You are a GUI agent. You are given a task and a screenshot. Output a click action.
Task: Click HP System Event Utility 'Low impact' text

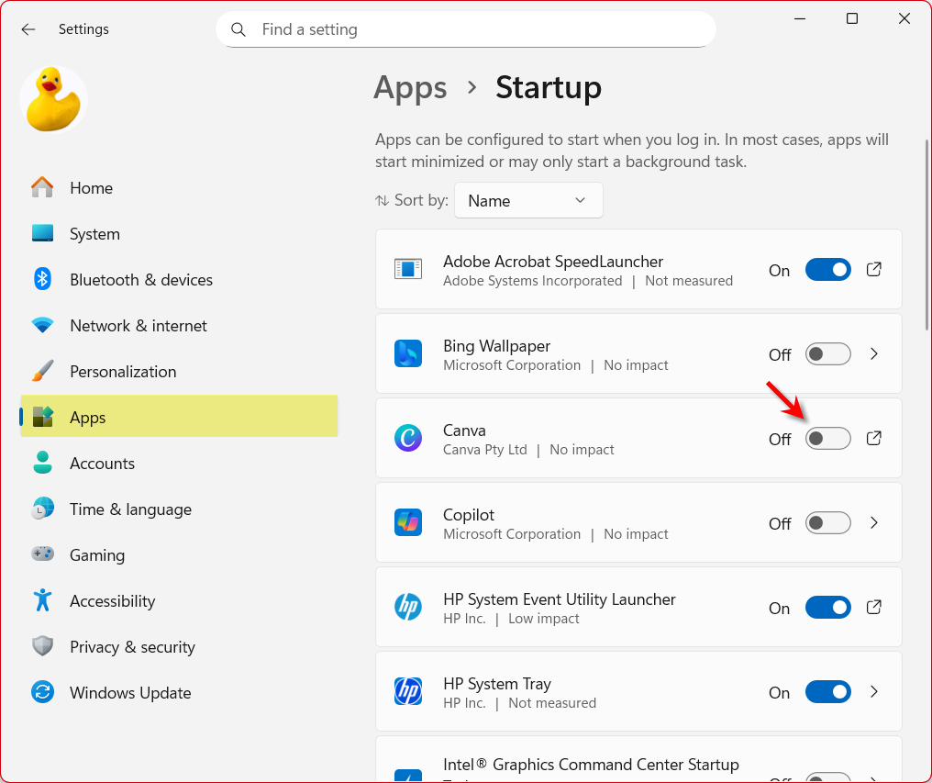click(543, 618)
